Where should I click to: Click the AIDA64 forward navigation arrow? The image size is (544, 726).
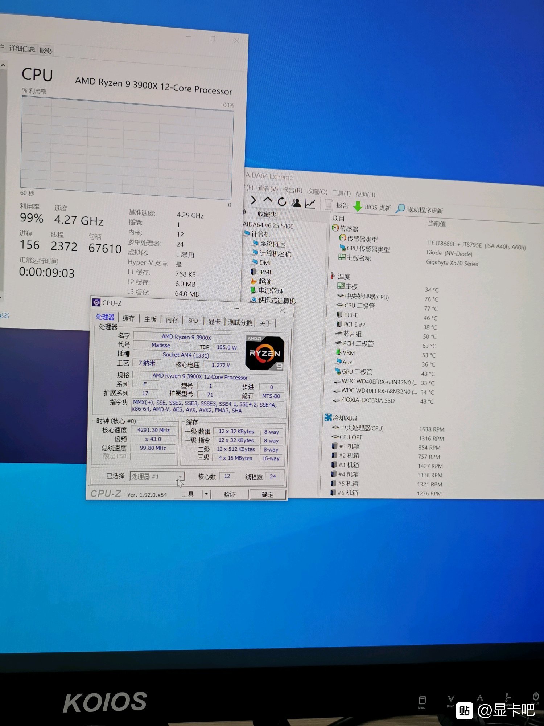point(254,200)
